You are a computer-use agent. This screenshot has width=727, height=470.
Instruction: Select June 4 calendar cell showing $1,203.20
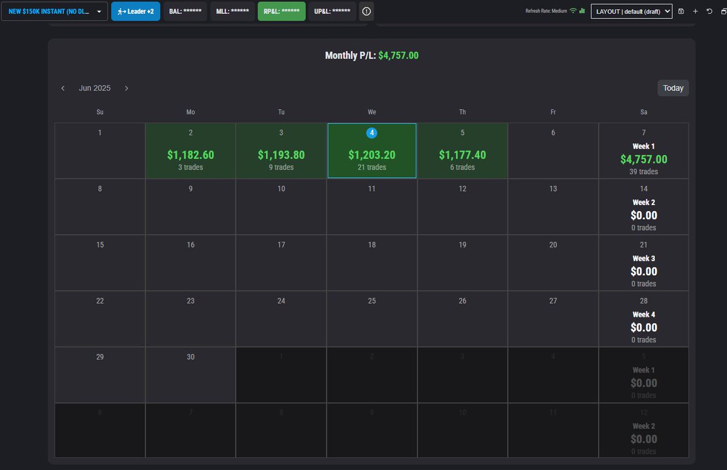[x=371, y=150]
